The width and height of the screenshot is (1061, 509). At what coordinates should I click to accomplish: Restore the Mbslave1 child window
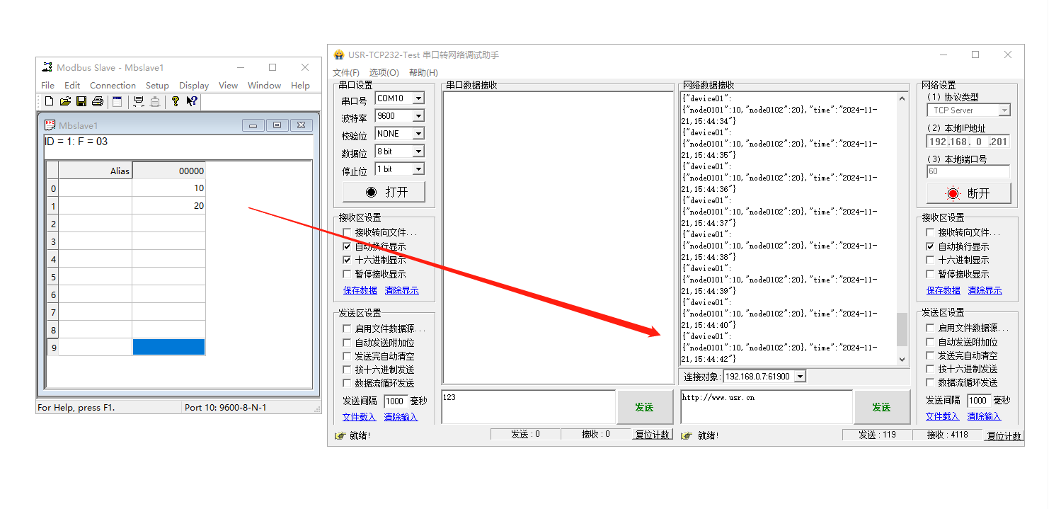point(277,125)
